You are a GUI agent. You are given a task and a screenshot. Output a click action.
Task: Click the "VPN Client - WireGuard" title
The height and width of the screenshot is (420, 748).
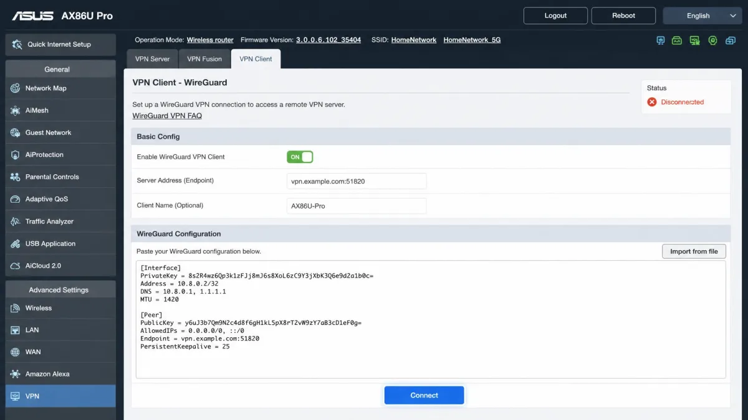[180, 82]
